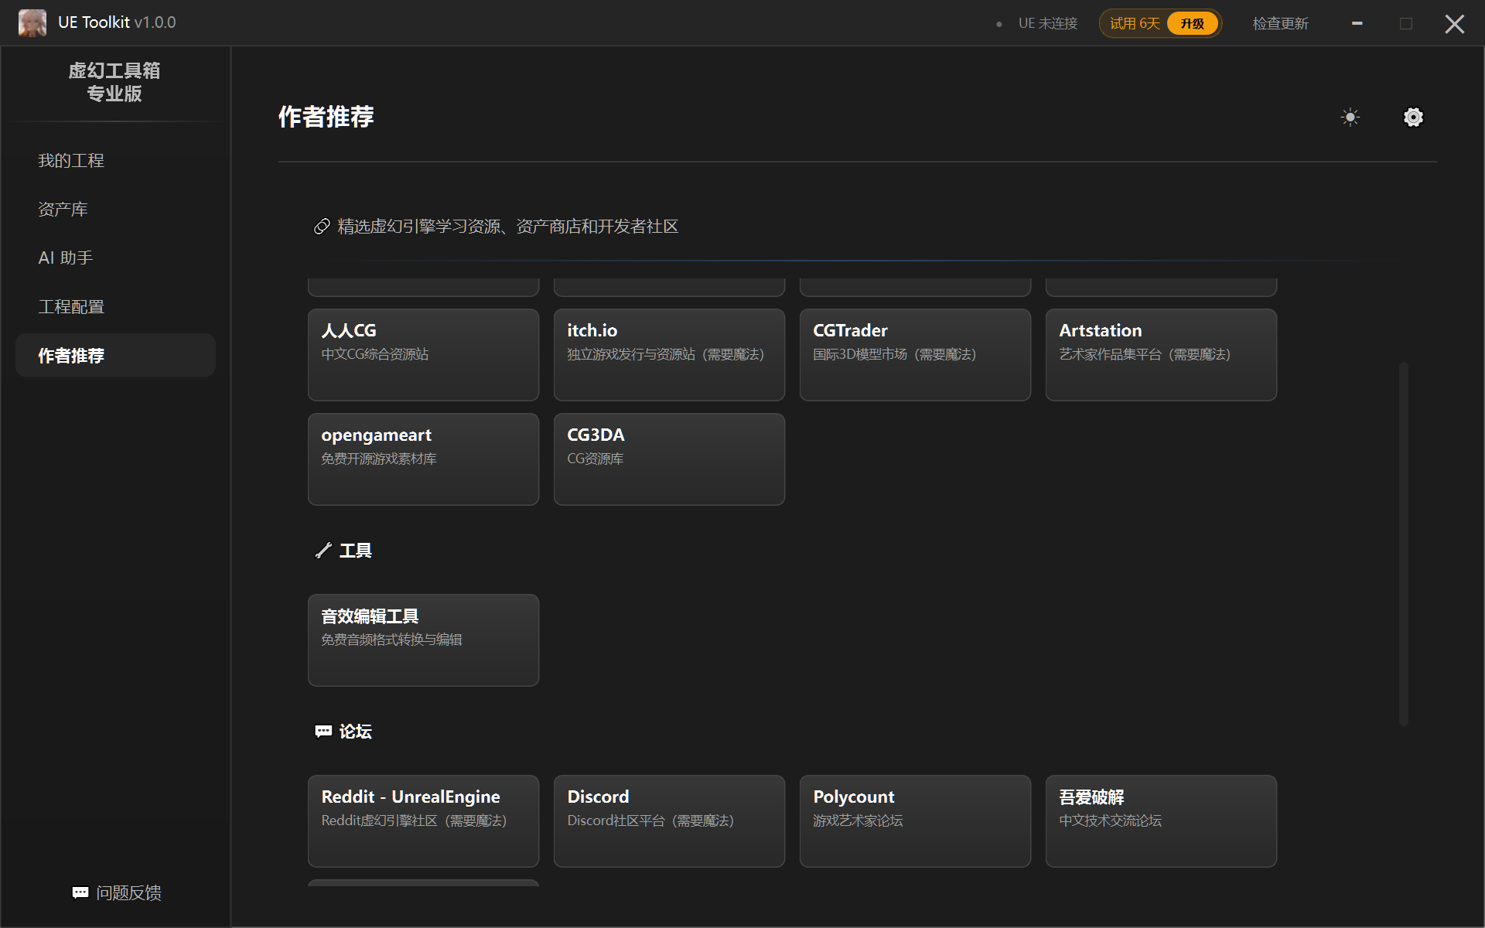Image resolution: width=1485 pixels, height=928 pixels.
Task: Click 检查更新 to check updates
Action: click(1280, 24)
